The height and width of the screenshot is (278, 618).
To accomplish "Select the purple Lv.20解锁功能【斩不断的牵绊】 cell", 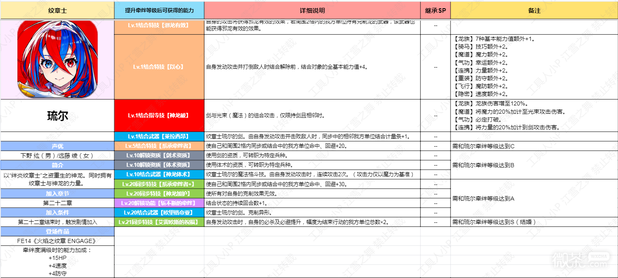I will 159,203.
